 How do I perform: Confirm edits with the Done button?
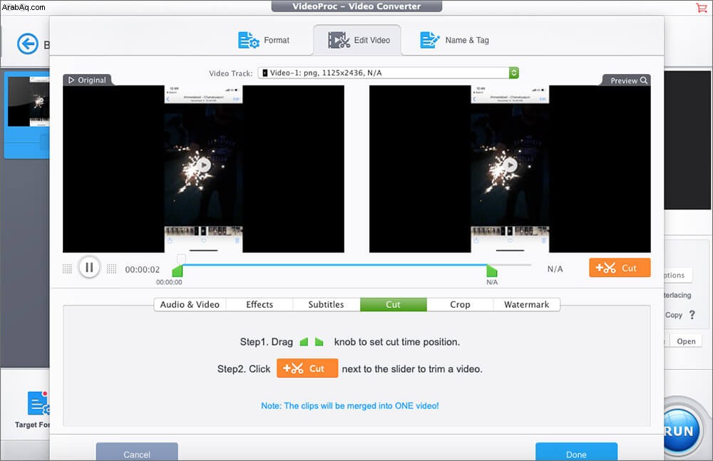pos(576,453)
